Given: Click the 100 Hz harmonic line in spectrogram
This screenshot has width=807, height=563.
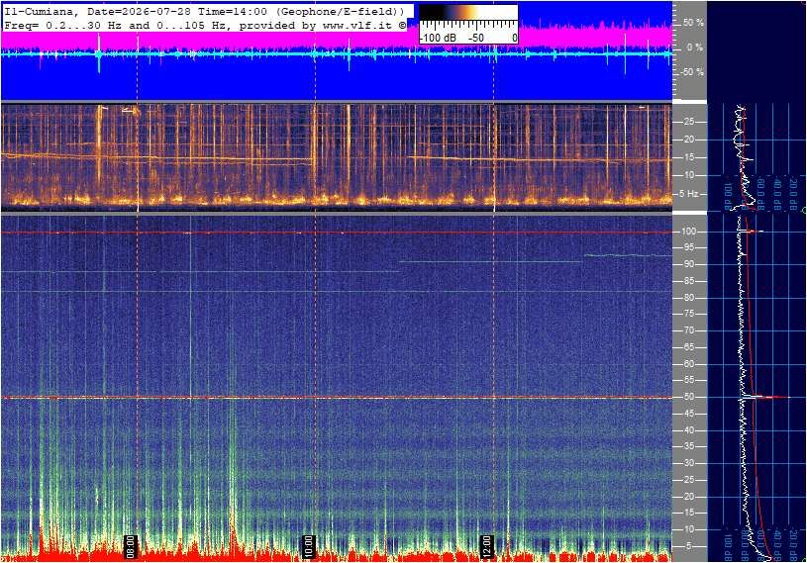Looking at the screenshot, I should tap(336, 233).
